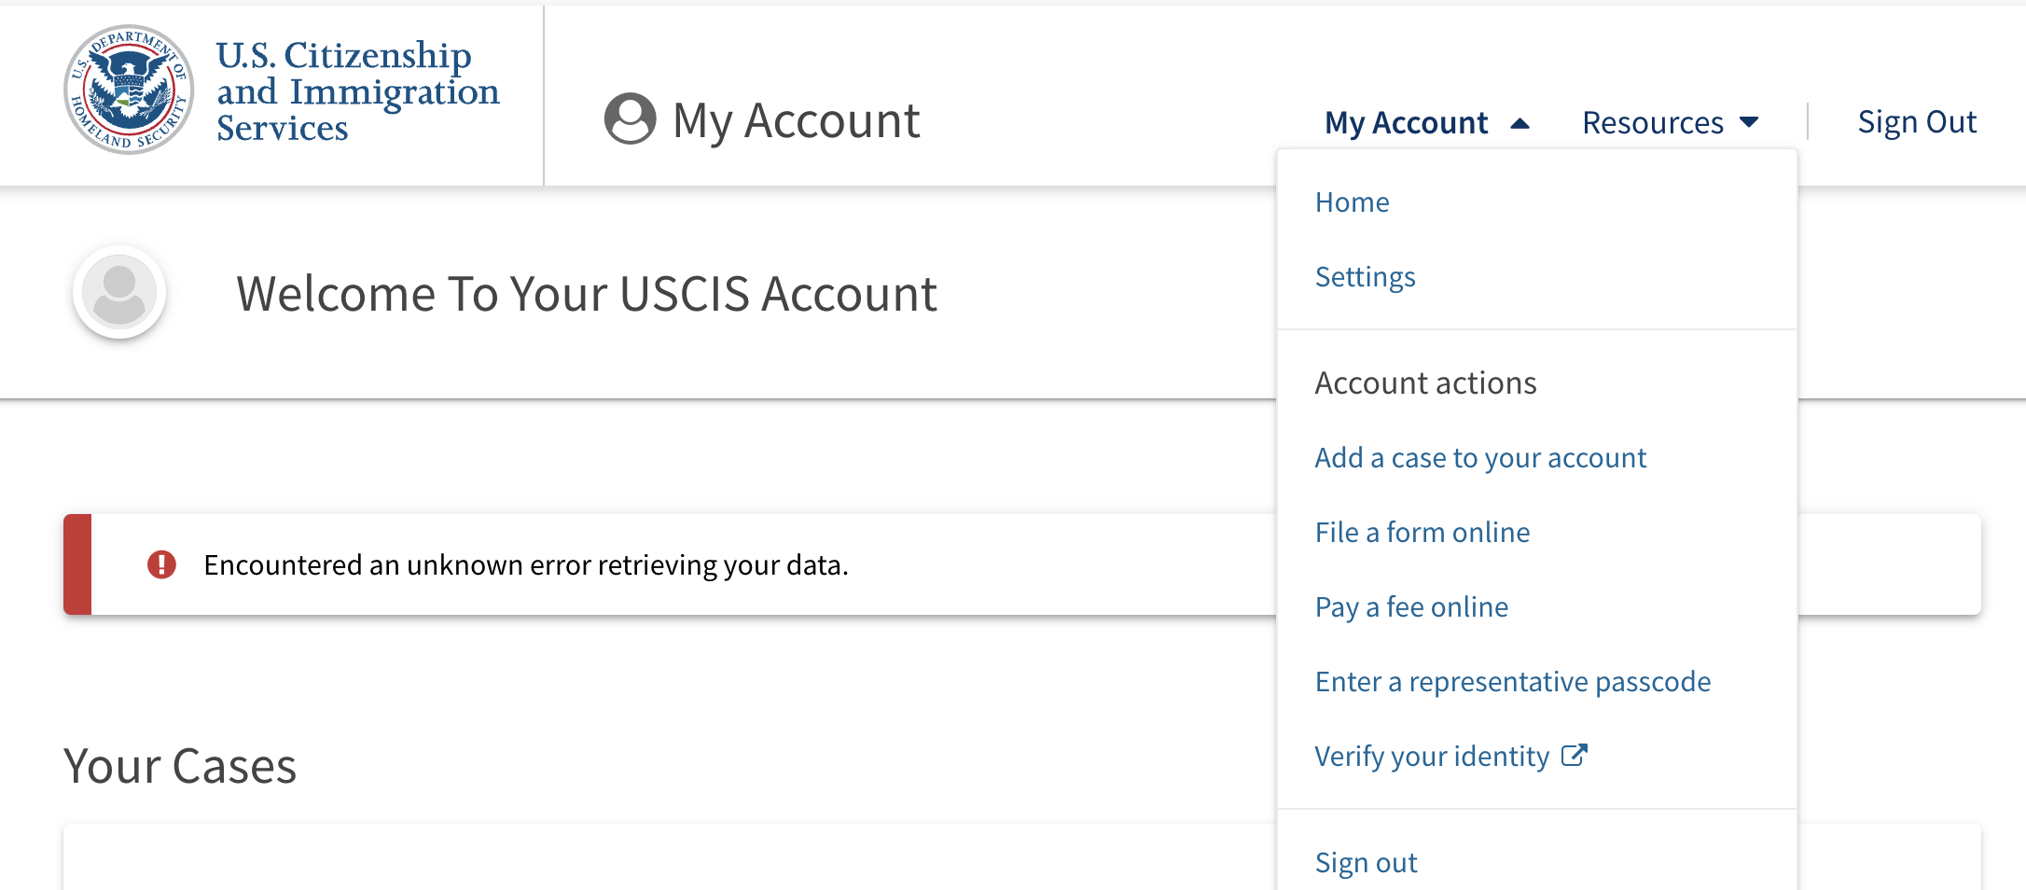Image resolution: width=2026 pixels, height=890 pixels.
Task: Click the profile picture placeholder near Welcome
Action: coord(119,293)
